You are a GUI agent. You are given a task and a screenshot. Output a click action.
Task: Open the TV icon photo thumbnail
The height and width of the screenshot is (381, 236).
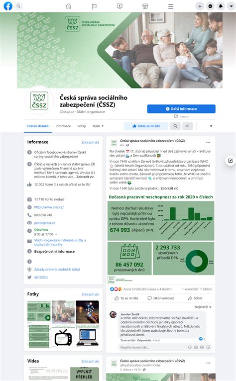[x=63, y=337]
